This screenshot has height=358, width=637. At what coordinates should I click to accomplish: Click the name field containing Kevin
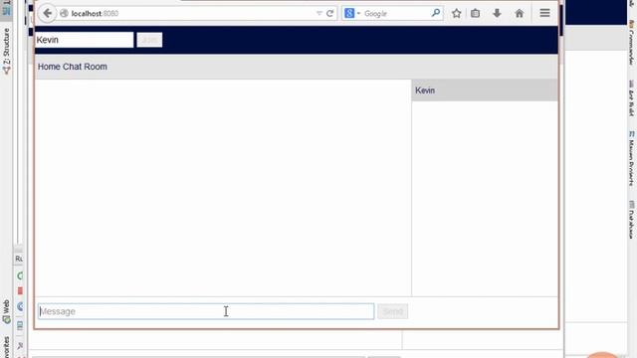[x=84, y=40]
